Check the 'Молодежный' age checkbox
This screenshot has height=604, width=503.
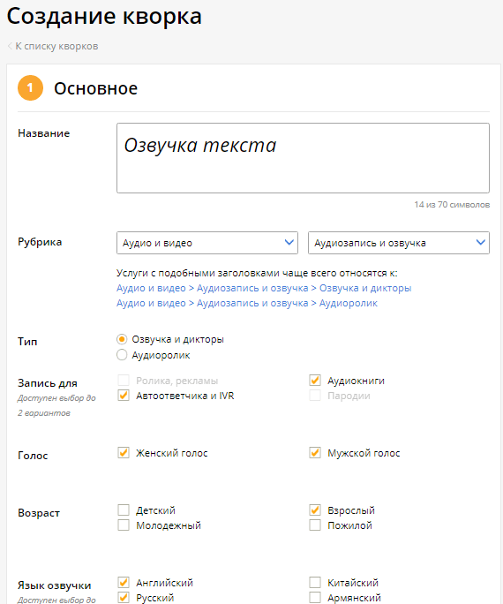pos(124,525)
